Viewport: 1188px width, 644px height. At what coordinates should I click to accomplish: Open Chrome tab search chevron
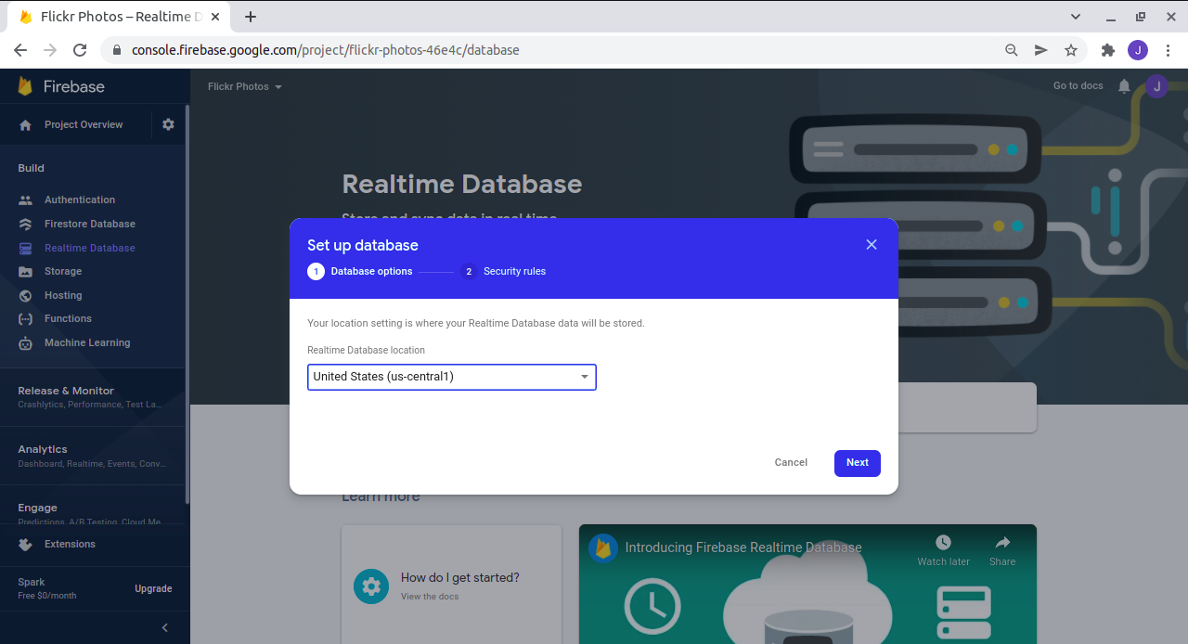point(1076,17)
